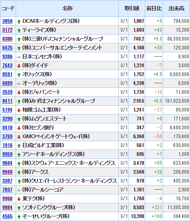Open stock code 5194 link
The image size is (190, 221).
pyautogui.click(x=7, y=110)
